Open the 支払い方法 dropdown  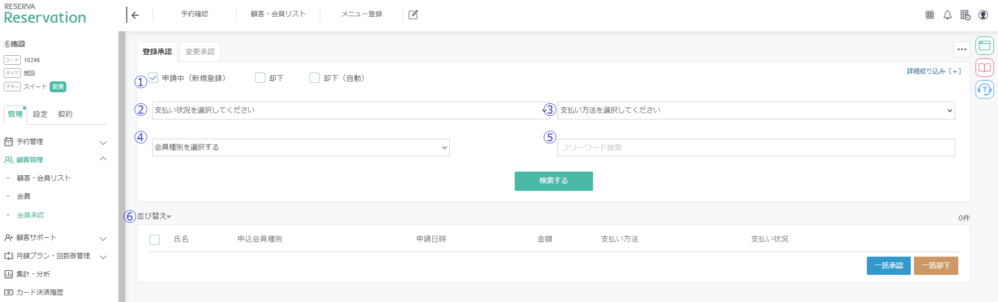756,111
